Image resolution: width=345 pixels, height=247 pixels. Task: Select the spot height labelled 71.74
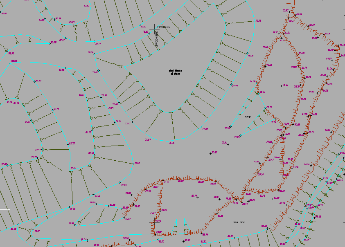click(171, 143)
